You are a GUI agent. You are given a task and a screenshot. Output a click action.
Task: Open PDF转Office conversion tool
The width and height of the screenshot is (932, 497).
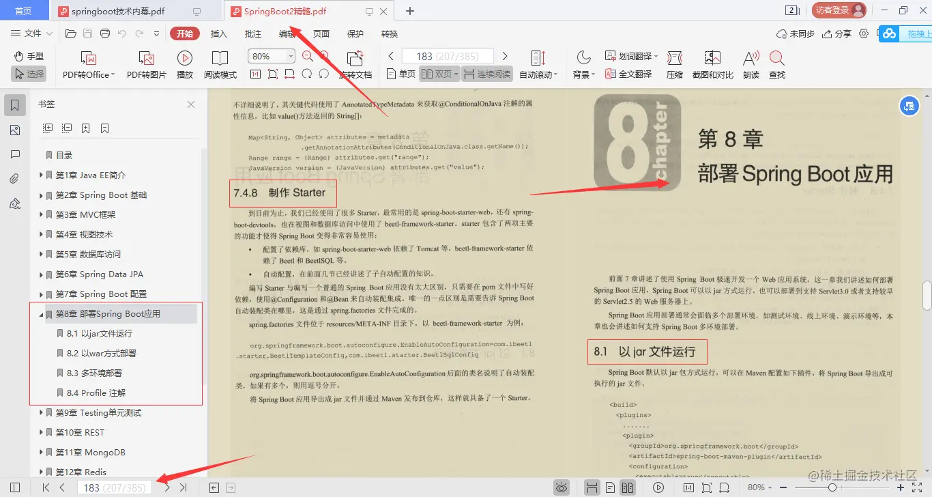[x=87, y=64]
